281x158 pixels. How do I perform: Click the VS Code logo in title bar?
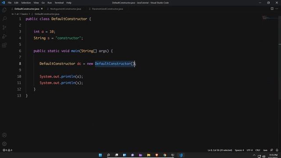click(3, 3)
